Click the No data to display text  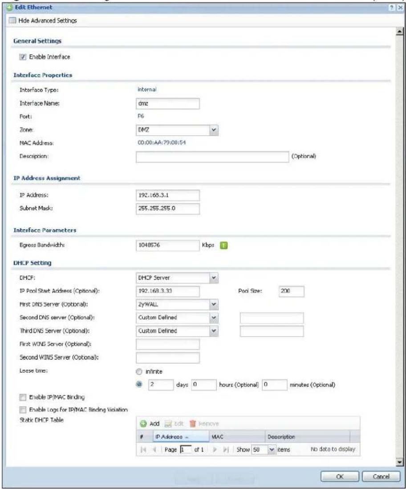[333, 449]
